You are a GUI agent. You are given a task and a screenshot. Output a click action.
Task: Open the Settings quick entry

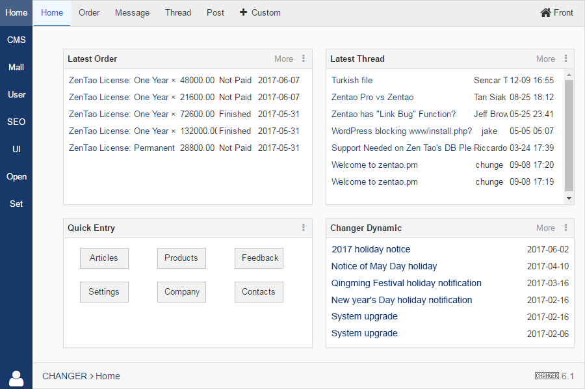pos(104,292)
